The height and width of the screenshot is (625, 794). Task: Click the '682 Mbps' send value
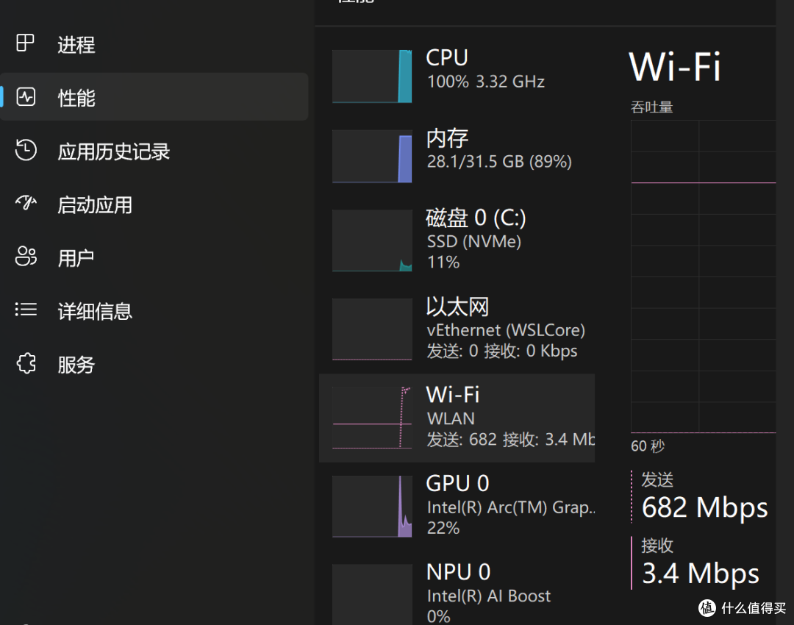point(705,507)
